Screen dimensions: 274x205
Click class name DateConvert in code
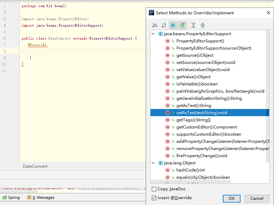tap(59, 38)
